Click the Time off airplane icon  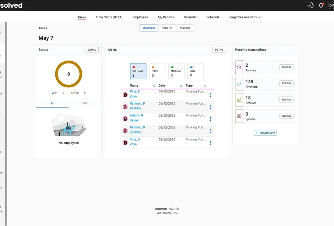pyautogui.click(x=239, y=100)
